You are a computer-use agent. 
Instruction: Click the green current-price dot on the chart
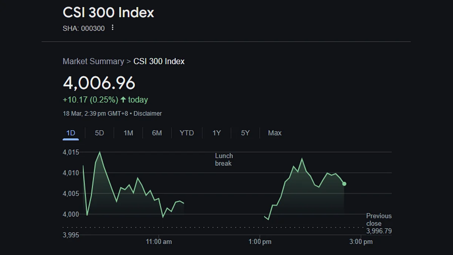[x=344, y=184]
